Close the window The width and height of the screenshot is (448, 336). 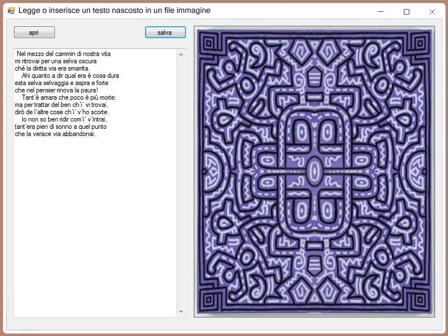[432, 11]
